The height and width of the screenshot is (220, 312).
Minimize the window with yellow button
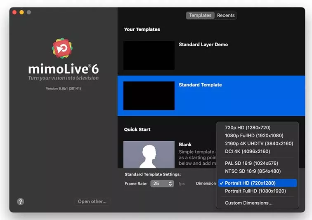[22, 12]
